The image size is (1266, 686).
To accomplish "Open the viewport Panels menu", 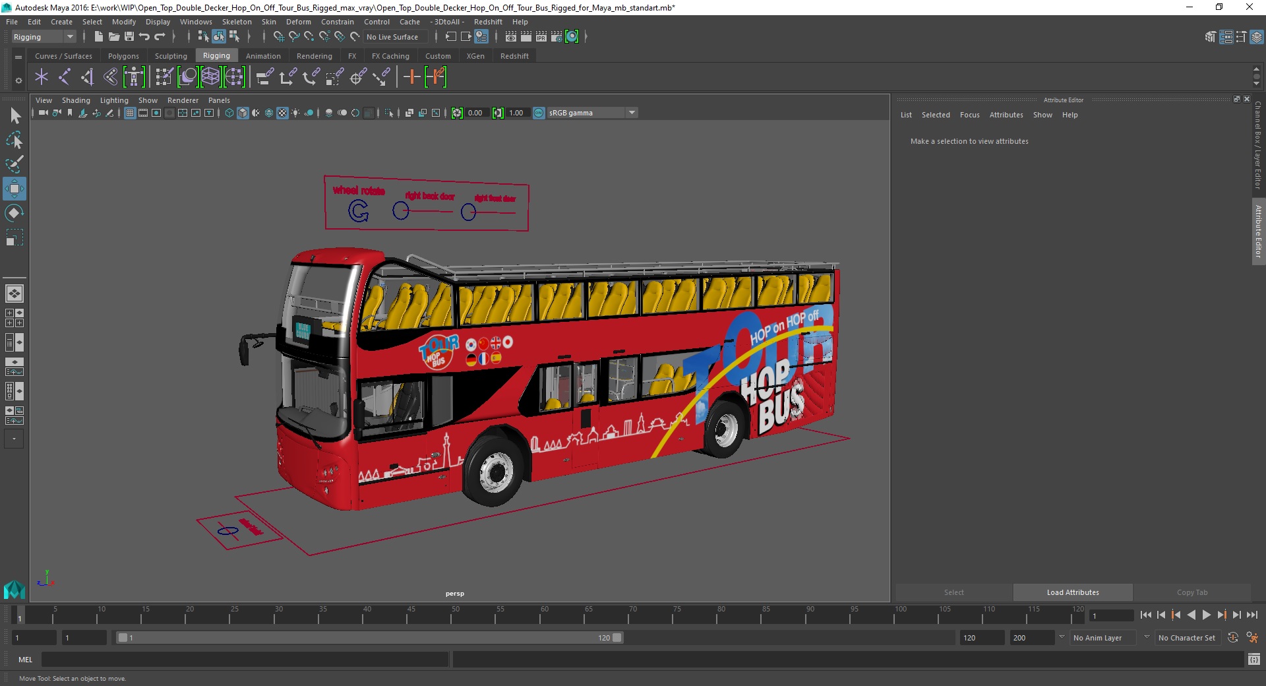I will 219,100.
